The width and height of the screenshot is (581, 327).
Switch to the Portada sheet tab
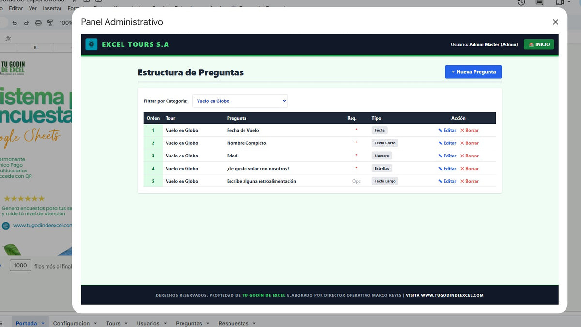26,323
